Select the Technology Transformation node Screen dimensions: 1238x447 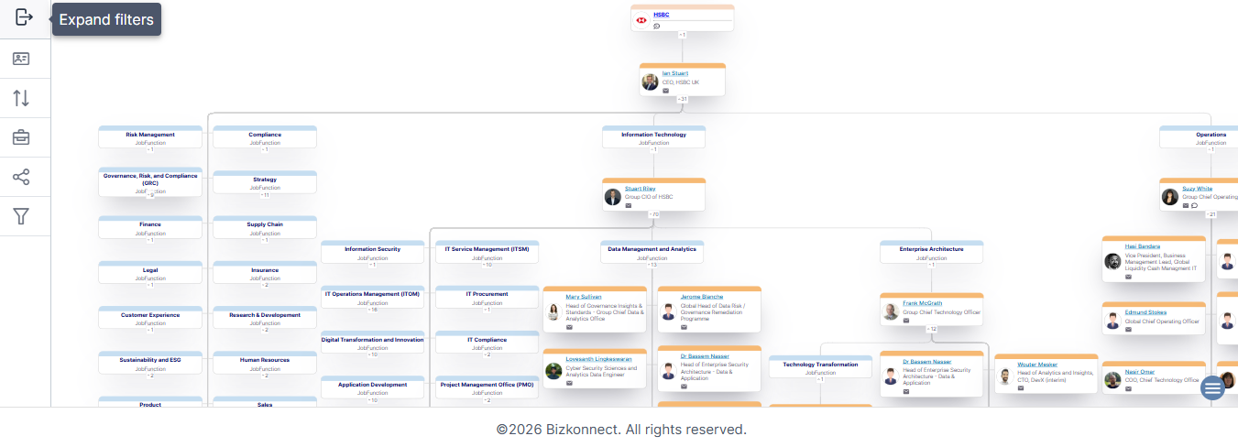[820, 367]
